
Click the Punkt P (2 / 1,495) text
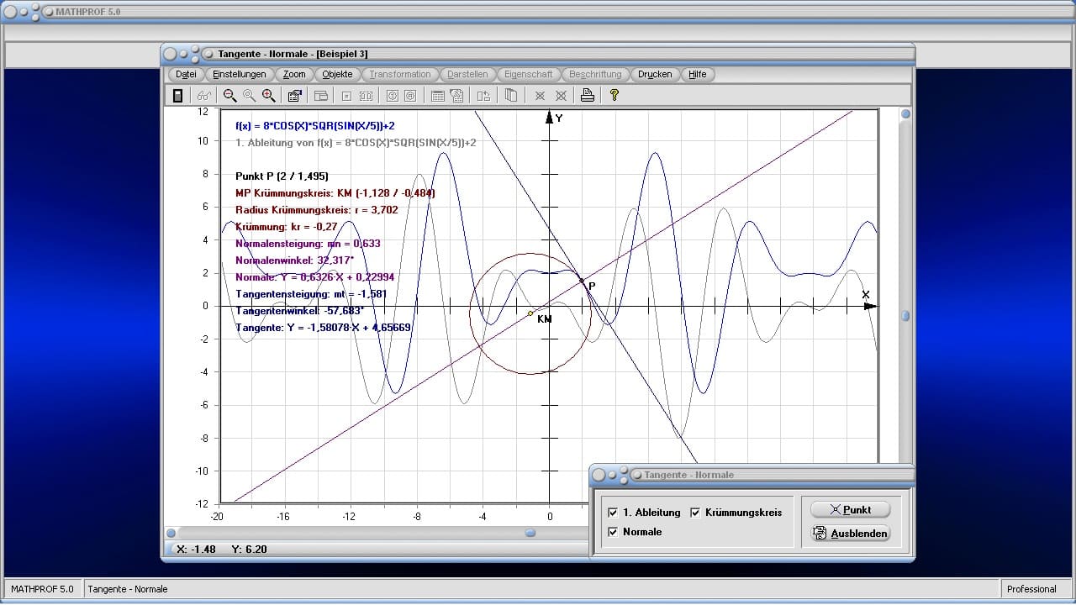pos(282,176)
